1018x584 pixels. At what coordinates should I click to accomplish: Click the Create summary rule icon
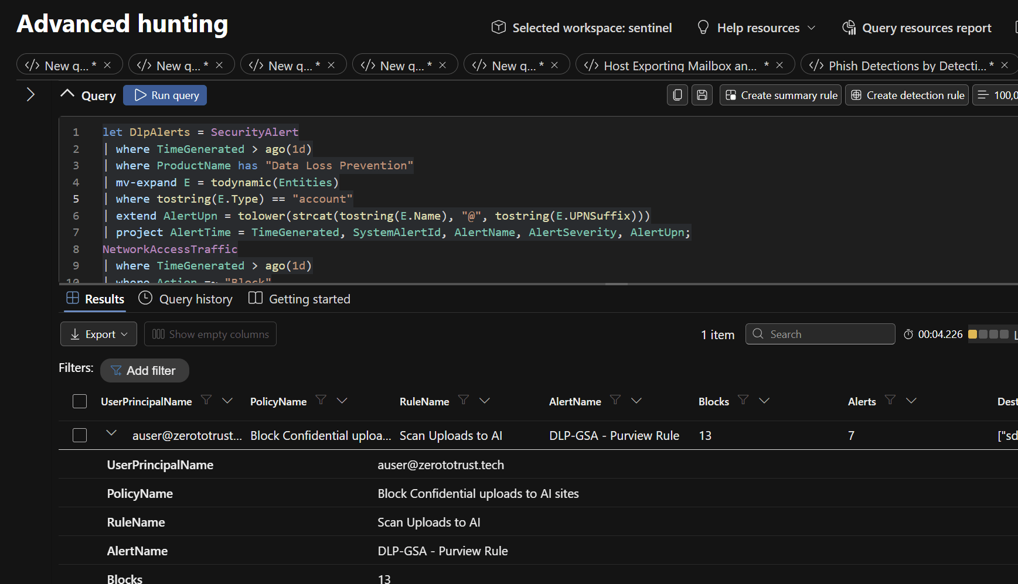(731, 95)
